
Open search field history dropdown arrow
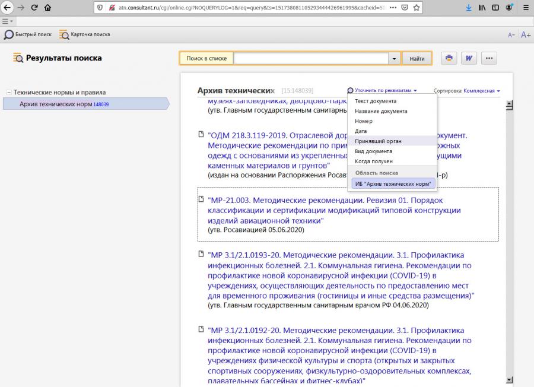(x=395, y=59)
